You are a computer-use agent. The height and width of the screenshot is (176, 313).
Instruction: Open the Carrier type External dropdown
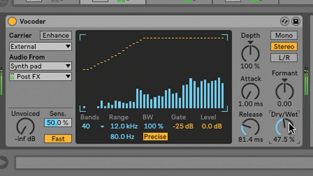pos(41,46)
